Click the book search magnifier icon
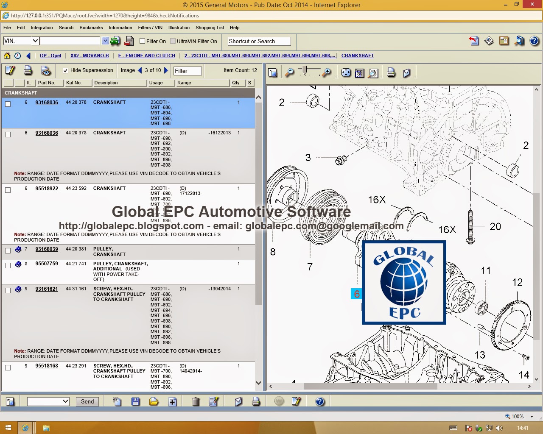This screenshot has height=434, width=543. click(x=519, y=41)
